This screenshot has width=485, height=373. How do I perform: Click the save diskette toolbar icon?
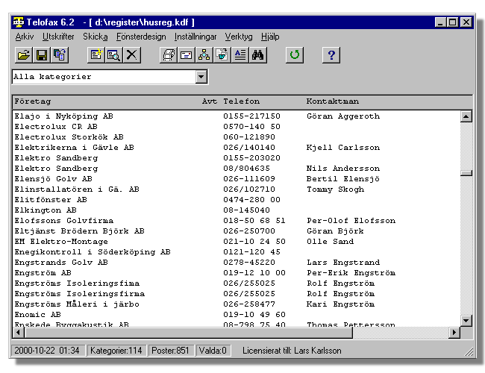(42, 54)
